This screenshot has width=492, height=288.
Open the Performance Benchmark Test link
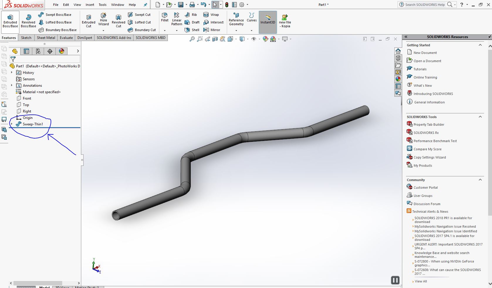click(x=435, y=141)
